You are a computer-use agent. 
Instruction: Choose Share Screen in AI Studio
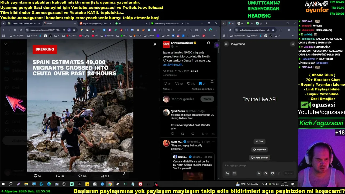[x=260, y=158]
